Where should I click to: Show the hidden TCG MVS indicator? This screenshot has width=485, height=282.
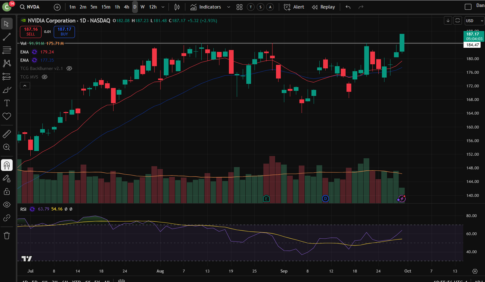[x=45, y=76]
